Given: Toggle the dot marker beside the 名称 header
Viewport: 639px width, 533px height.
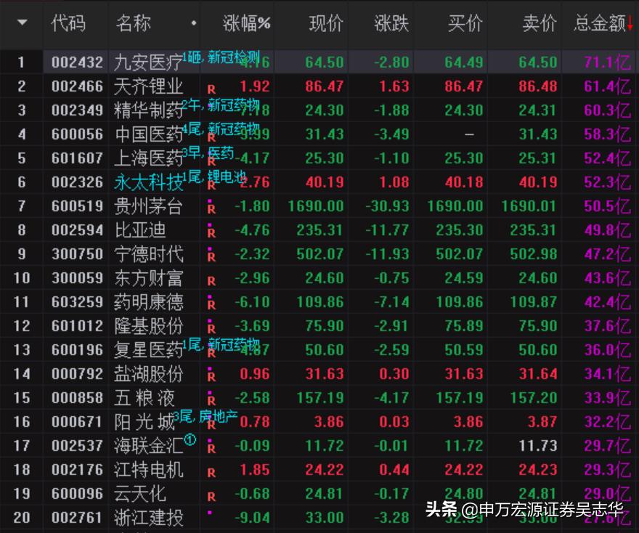Looking at the screenshot, I should pos(194,24).
